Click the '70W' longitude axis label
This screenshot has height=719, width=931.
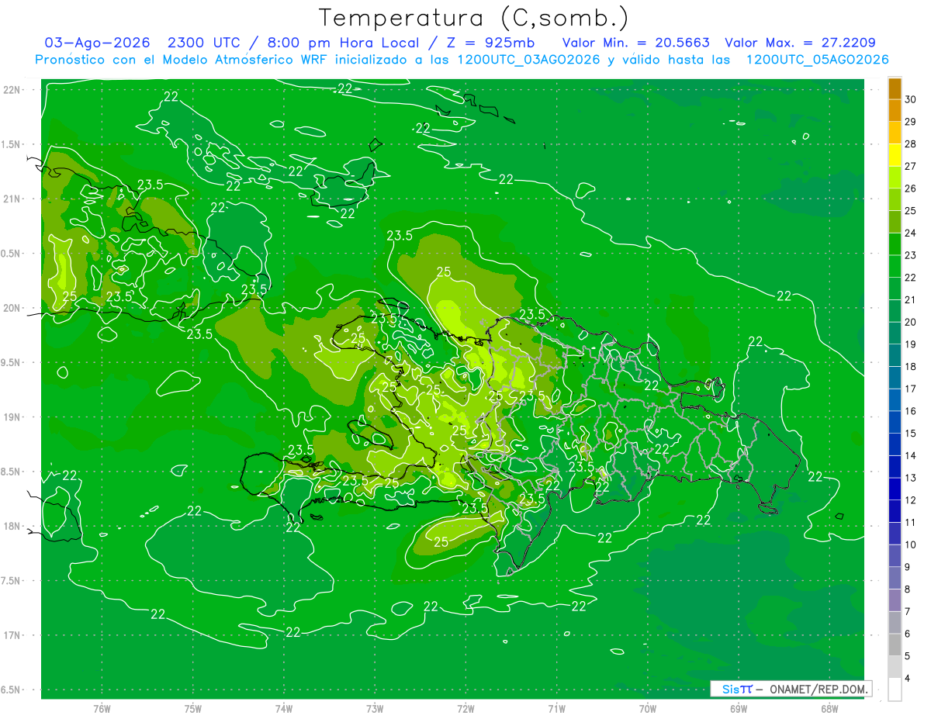(x=648, y=708)
